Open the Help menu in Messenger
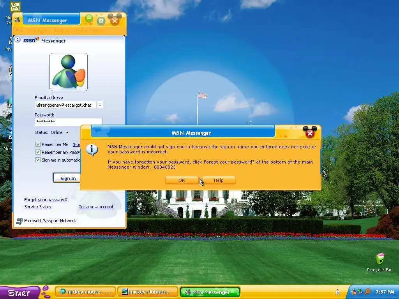 (97, 31)
